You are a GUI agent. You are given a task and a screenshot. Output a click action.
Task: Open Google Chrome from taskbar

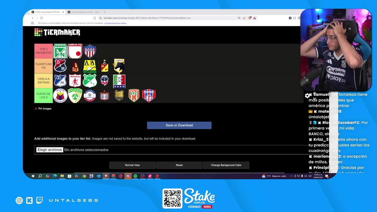[x=84, y=176]
